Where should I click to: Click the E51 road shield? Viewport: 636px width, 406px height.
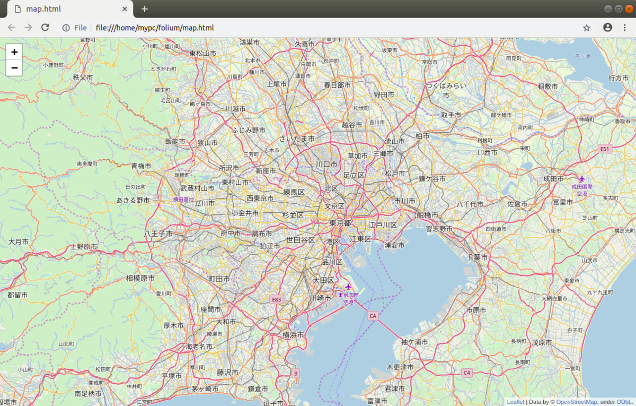(604, 149)
